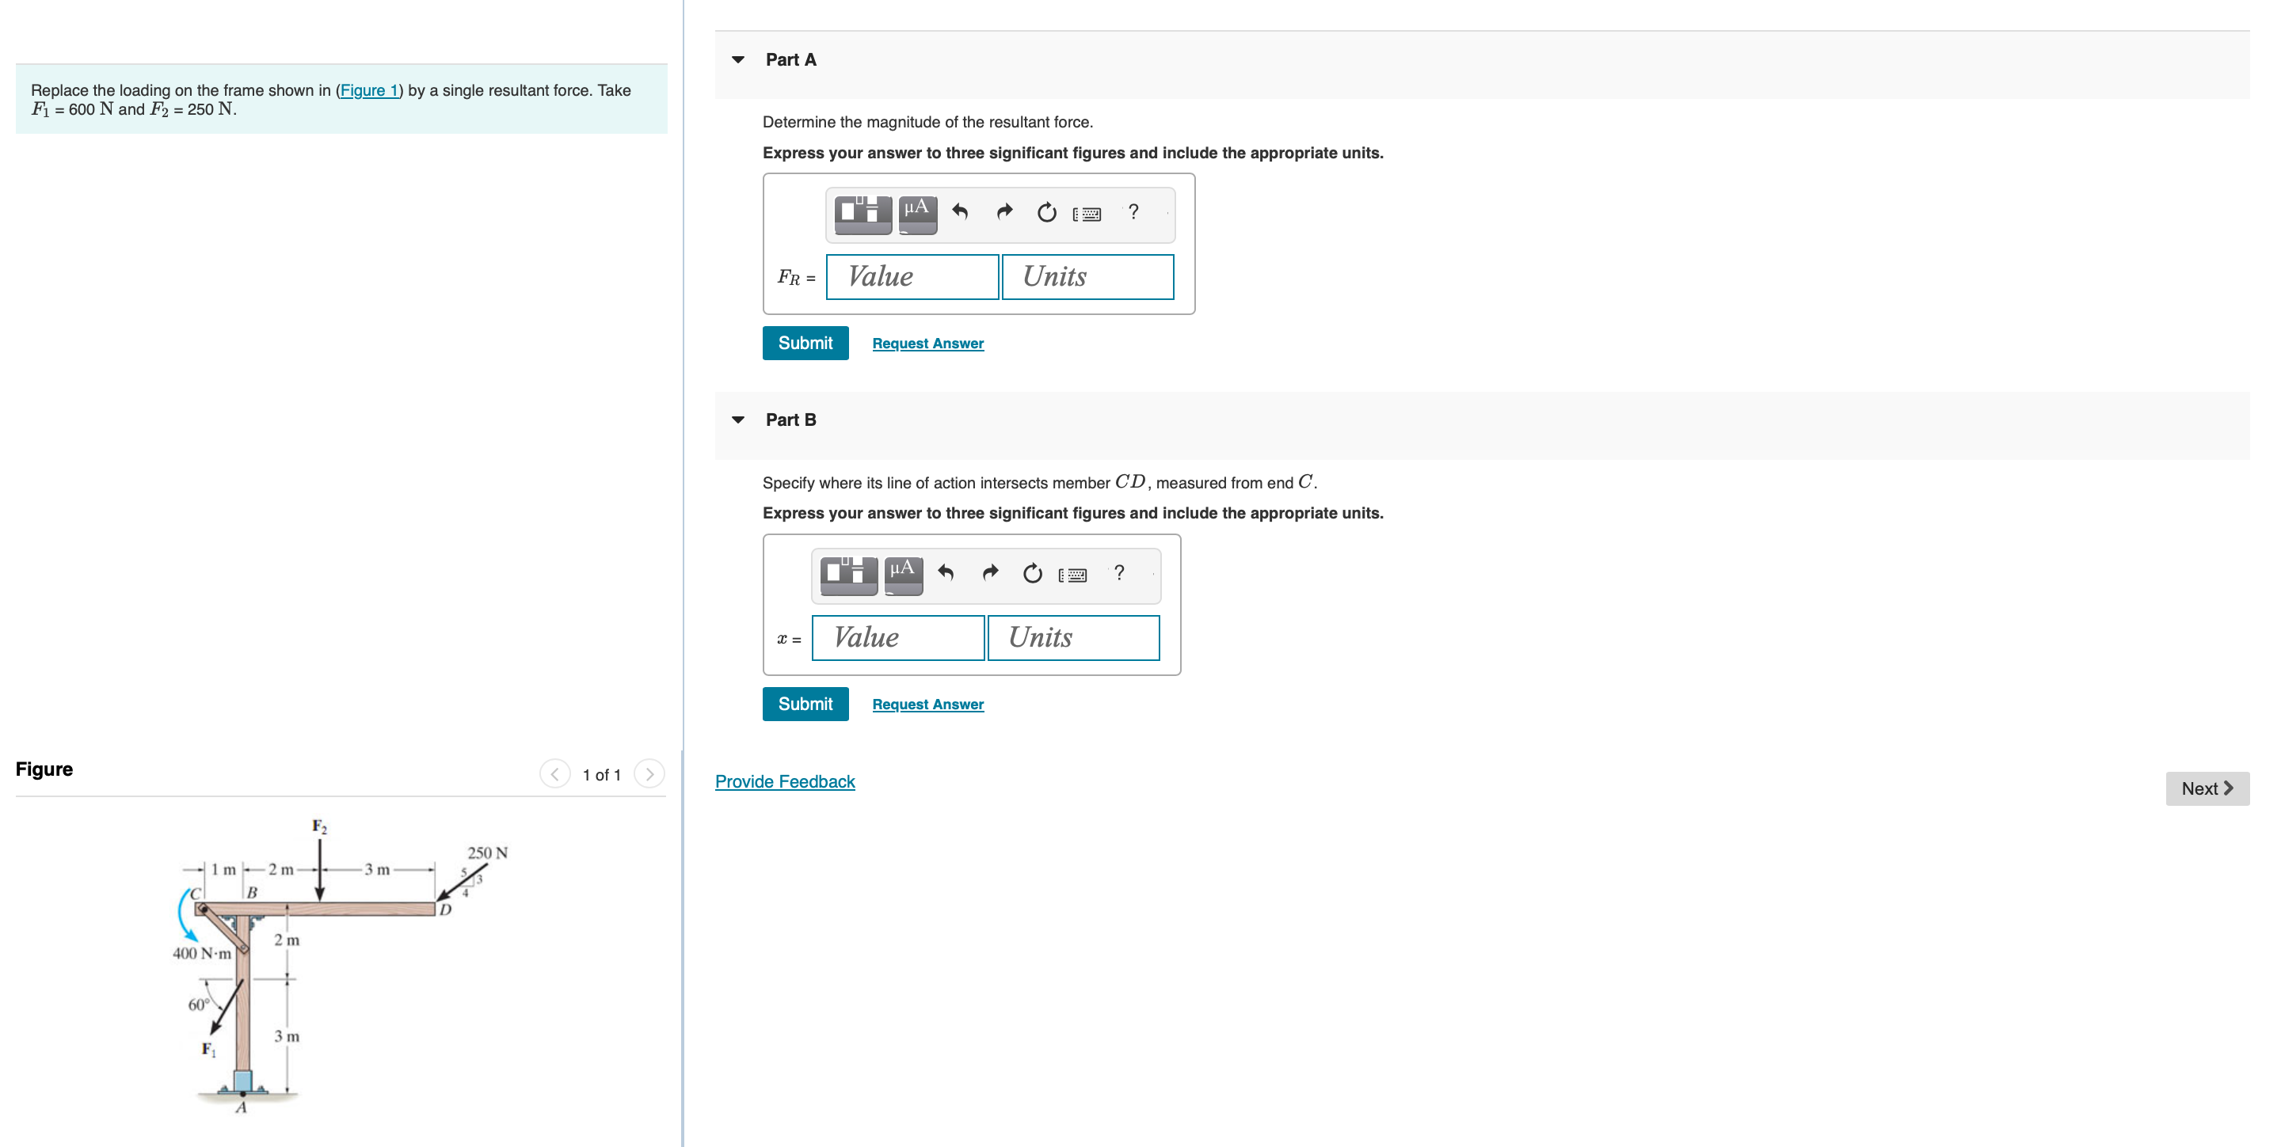The image size is (2281, 1147).
Task: Go to the next figure using the right chevron
Action: pos(649,774)
